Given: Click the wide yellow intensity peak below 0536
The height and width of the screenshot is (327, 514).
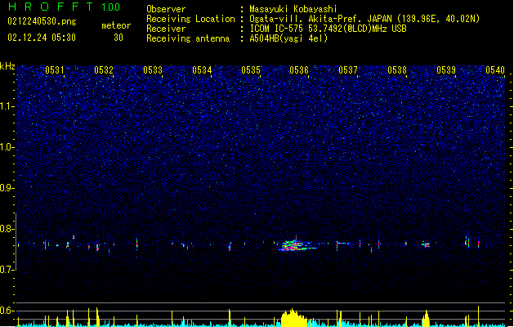Looking at the screenshot, I should 293,318.
